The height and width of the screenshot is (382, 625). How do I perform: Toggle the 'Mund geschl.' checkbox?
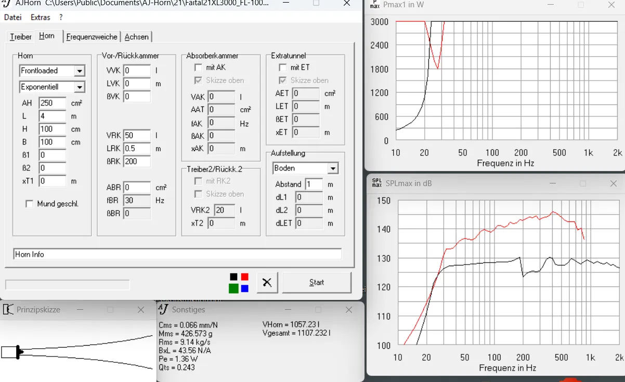pyautogui.click(x=29, y=204)
